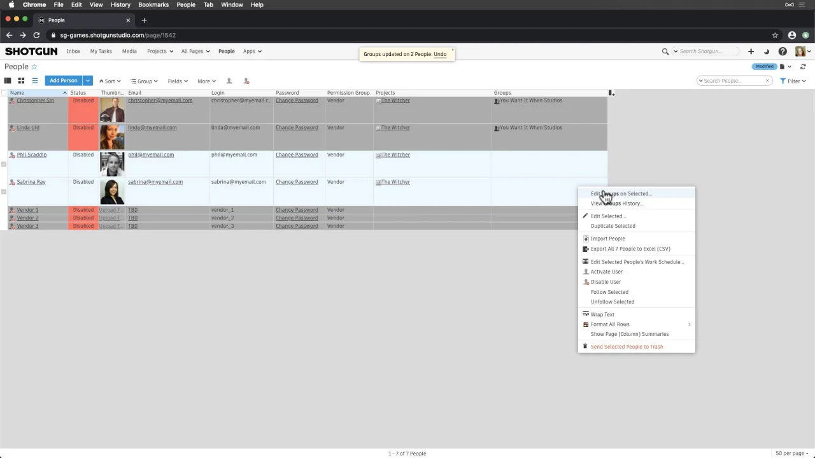
Task: Open the Apple menu
Action: coord(11,4)
